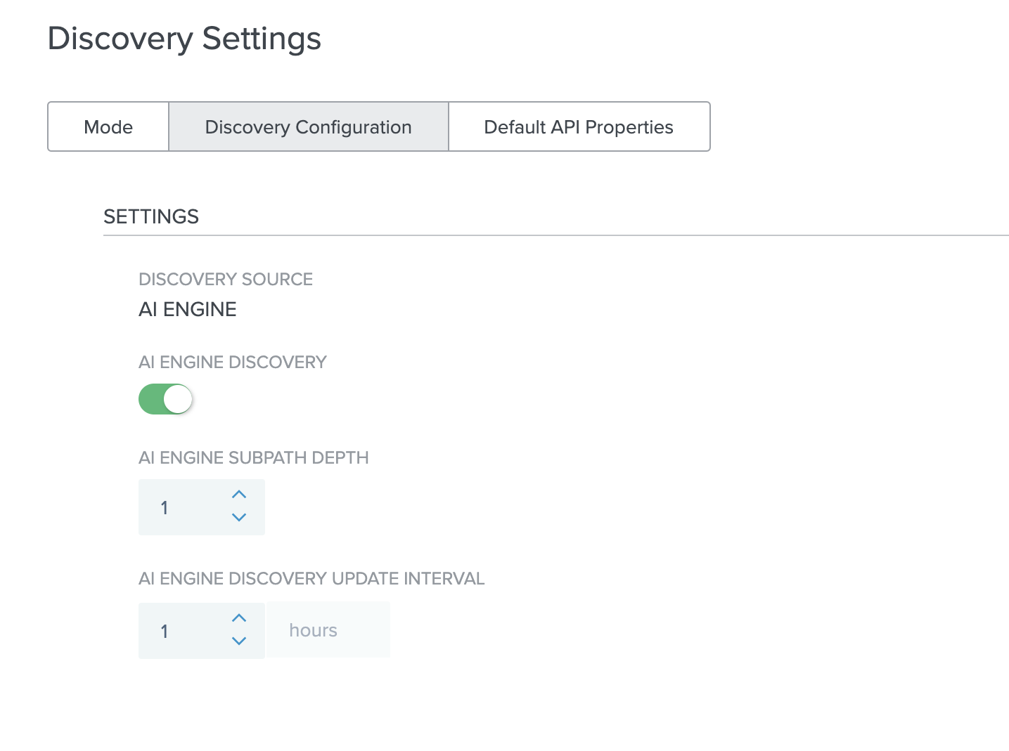The image size is (1009, 751).
Task: Click the divider line under SETTINGS
Action: tap(555, 235)
